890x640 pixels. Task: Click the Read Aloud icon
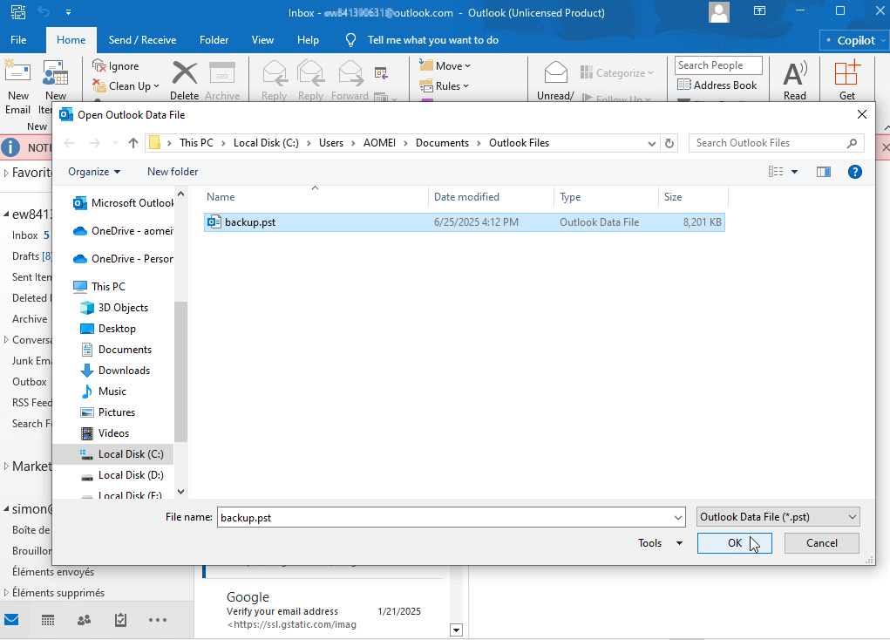[795, 74]
